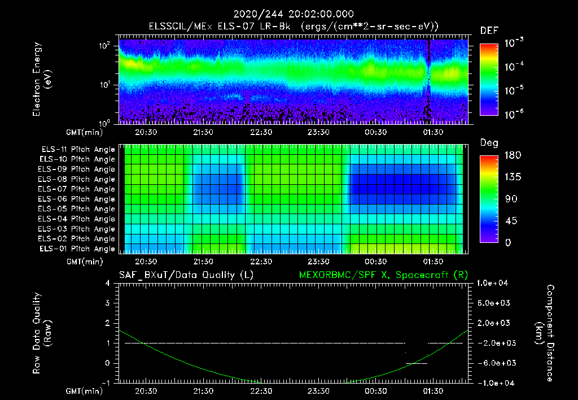
Task: Click the green MEXORBMC/SPF X, Spacecraft (R) legend
Action: [x=383, y=275]
